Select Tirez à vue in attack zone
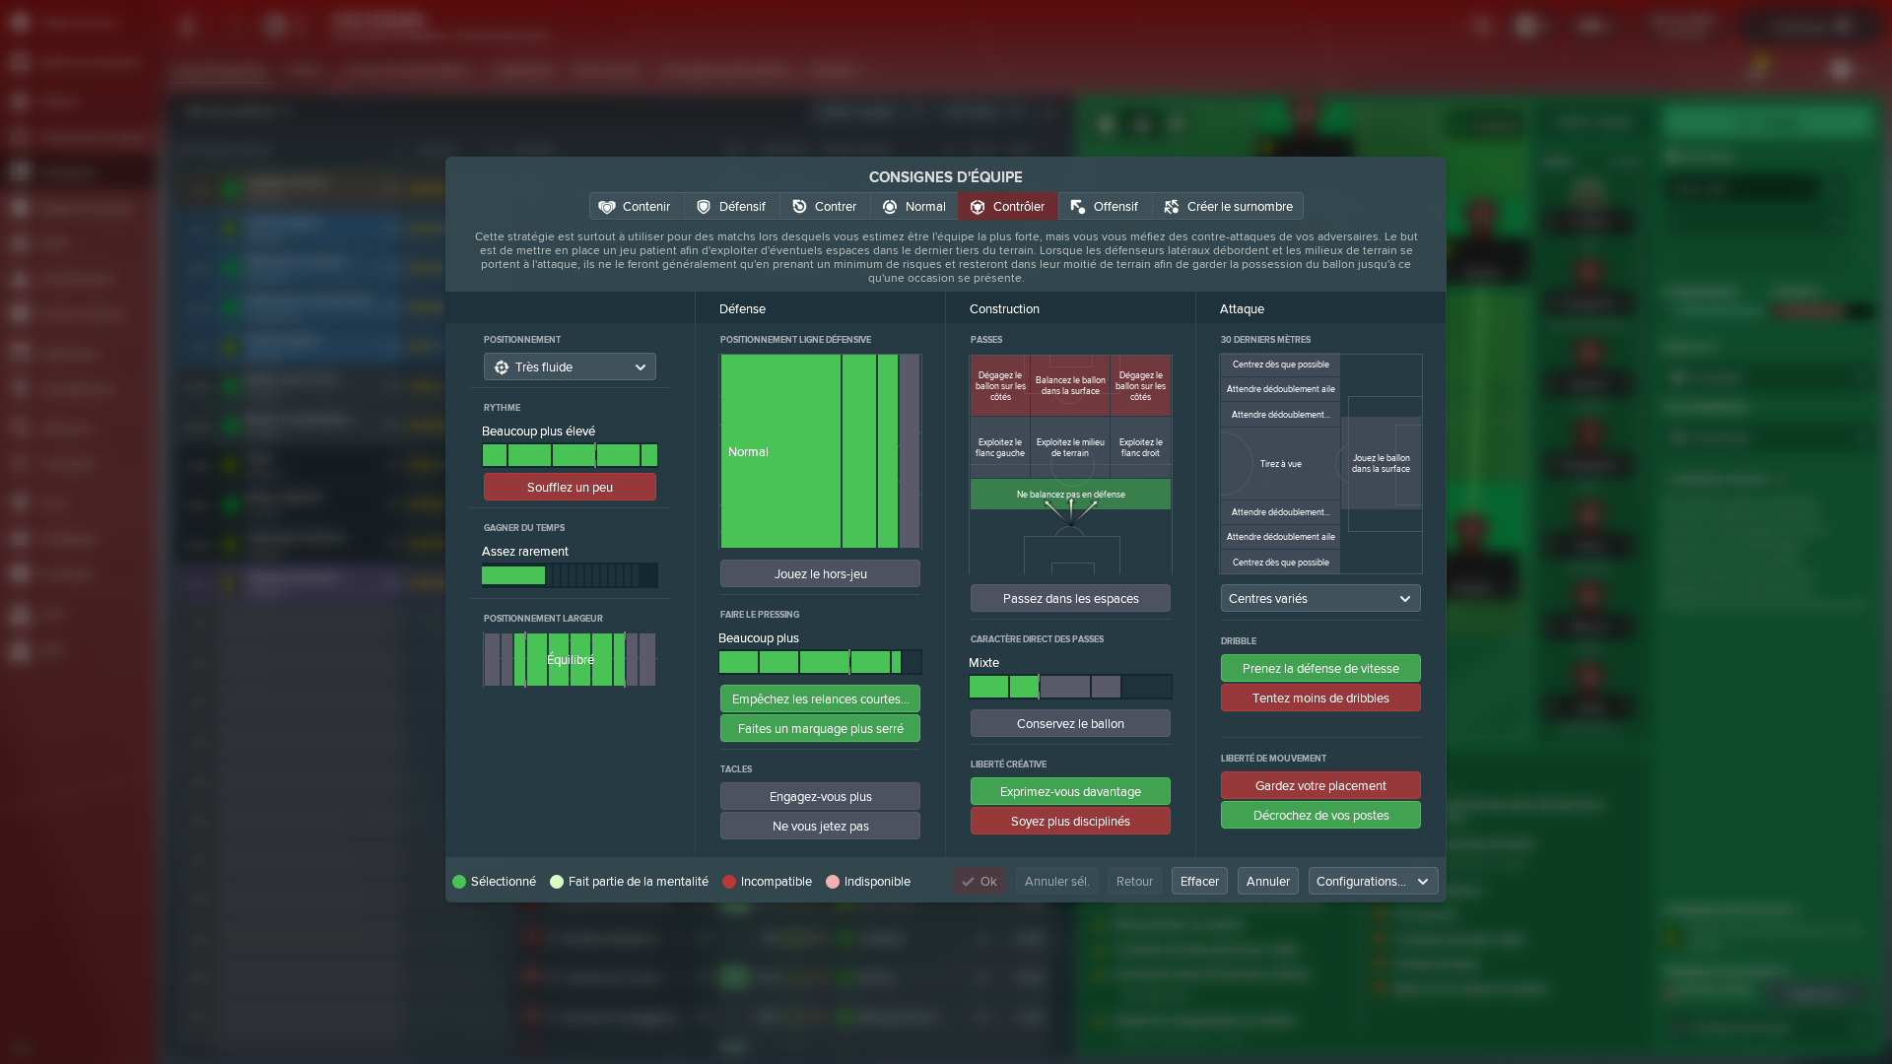1892x1064 pixels. pos(1280,464)
